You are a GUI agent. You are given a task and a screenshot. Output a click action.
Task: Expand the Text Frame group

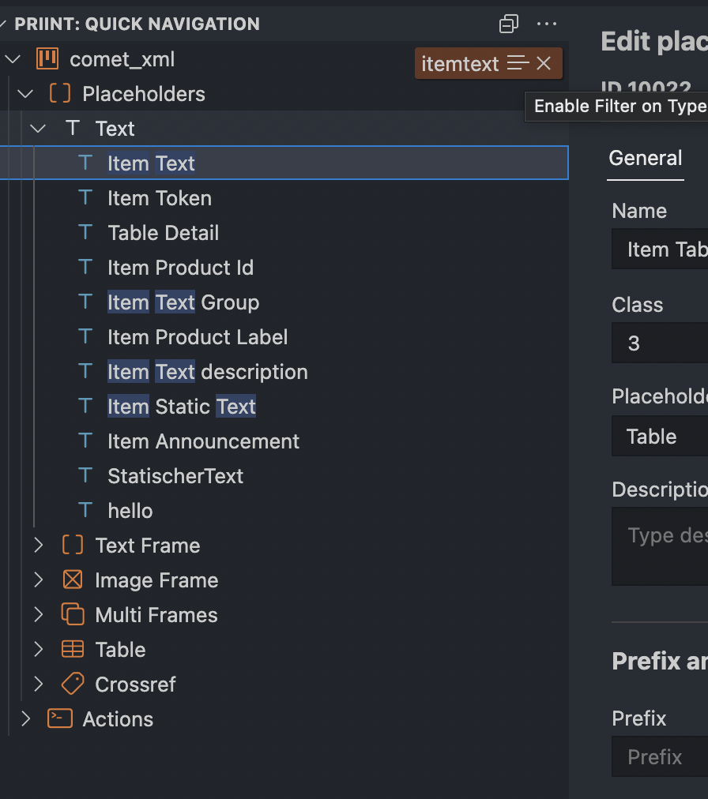click(38, 546)
